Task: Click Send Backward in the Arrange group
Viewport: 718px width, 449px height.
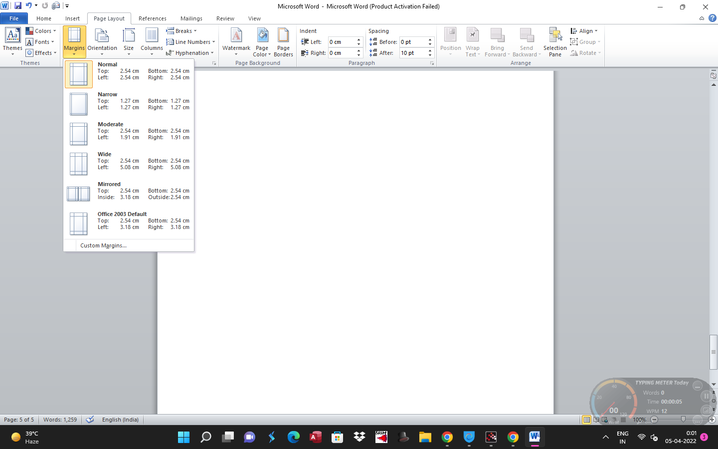Action: pos(527,41)
